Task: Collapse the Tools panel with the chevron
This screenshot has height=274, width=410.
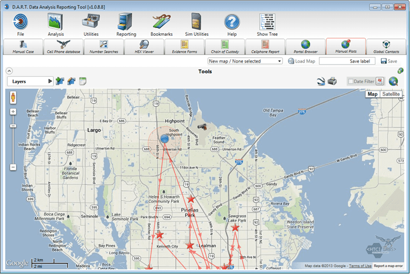Action: 9,71
